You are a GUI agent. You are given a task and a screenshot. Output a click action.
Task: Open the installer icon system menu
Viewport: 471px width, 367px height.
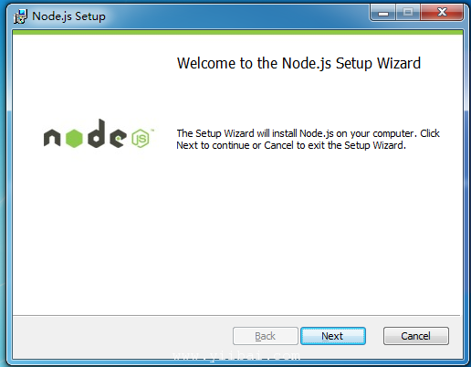click(20, 16)
